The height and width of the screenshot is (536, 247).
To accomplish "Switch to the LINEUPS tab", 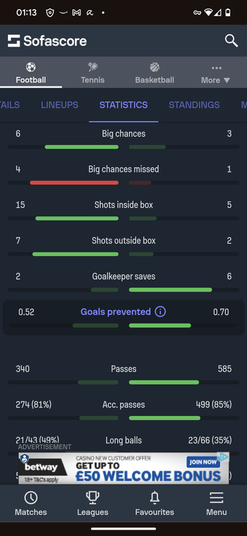I will [x=60, y=105].
